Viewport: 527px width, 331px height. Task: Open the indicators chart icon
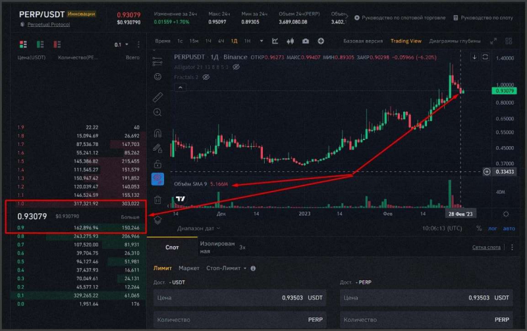[x=275, y=41]
